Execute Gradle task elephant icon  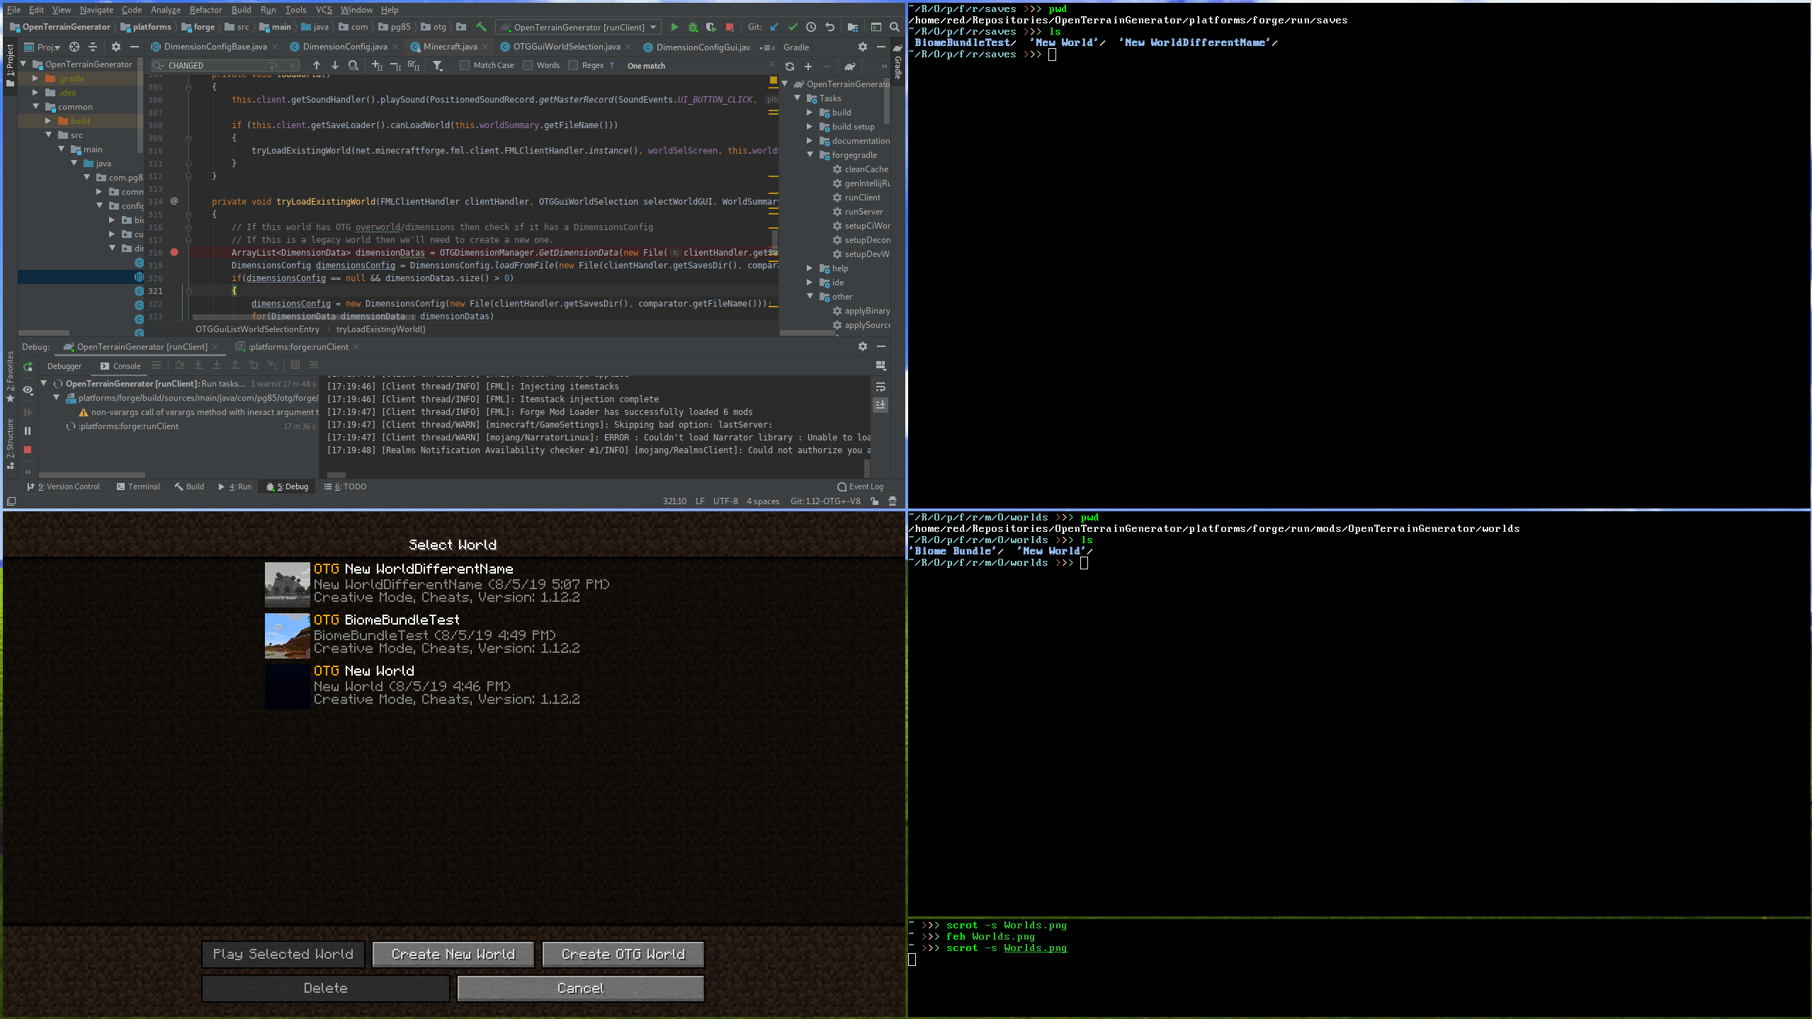pyautogui.click(x=850, y=66)
